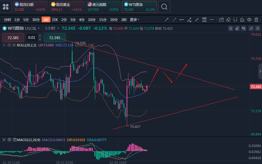
Task: Expand the 更多 timeframe dropdown
Action: point(134,19)
